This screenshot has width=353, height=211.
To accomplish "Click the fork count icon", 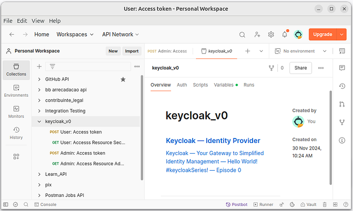I will tap(271, 68).
